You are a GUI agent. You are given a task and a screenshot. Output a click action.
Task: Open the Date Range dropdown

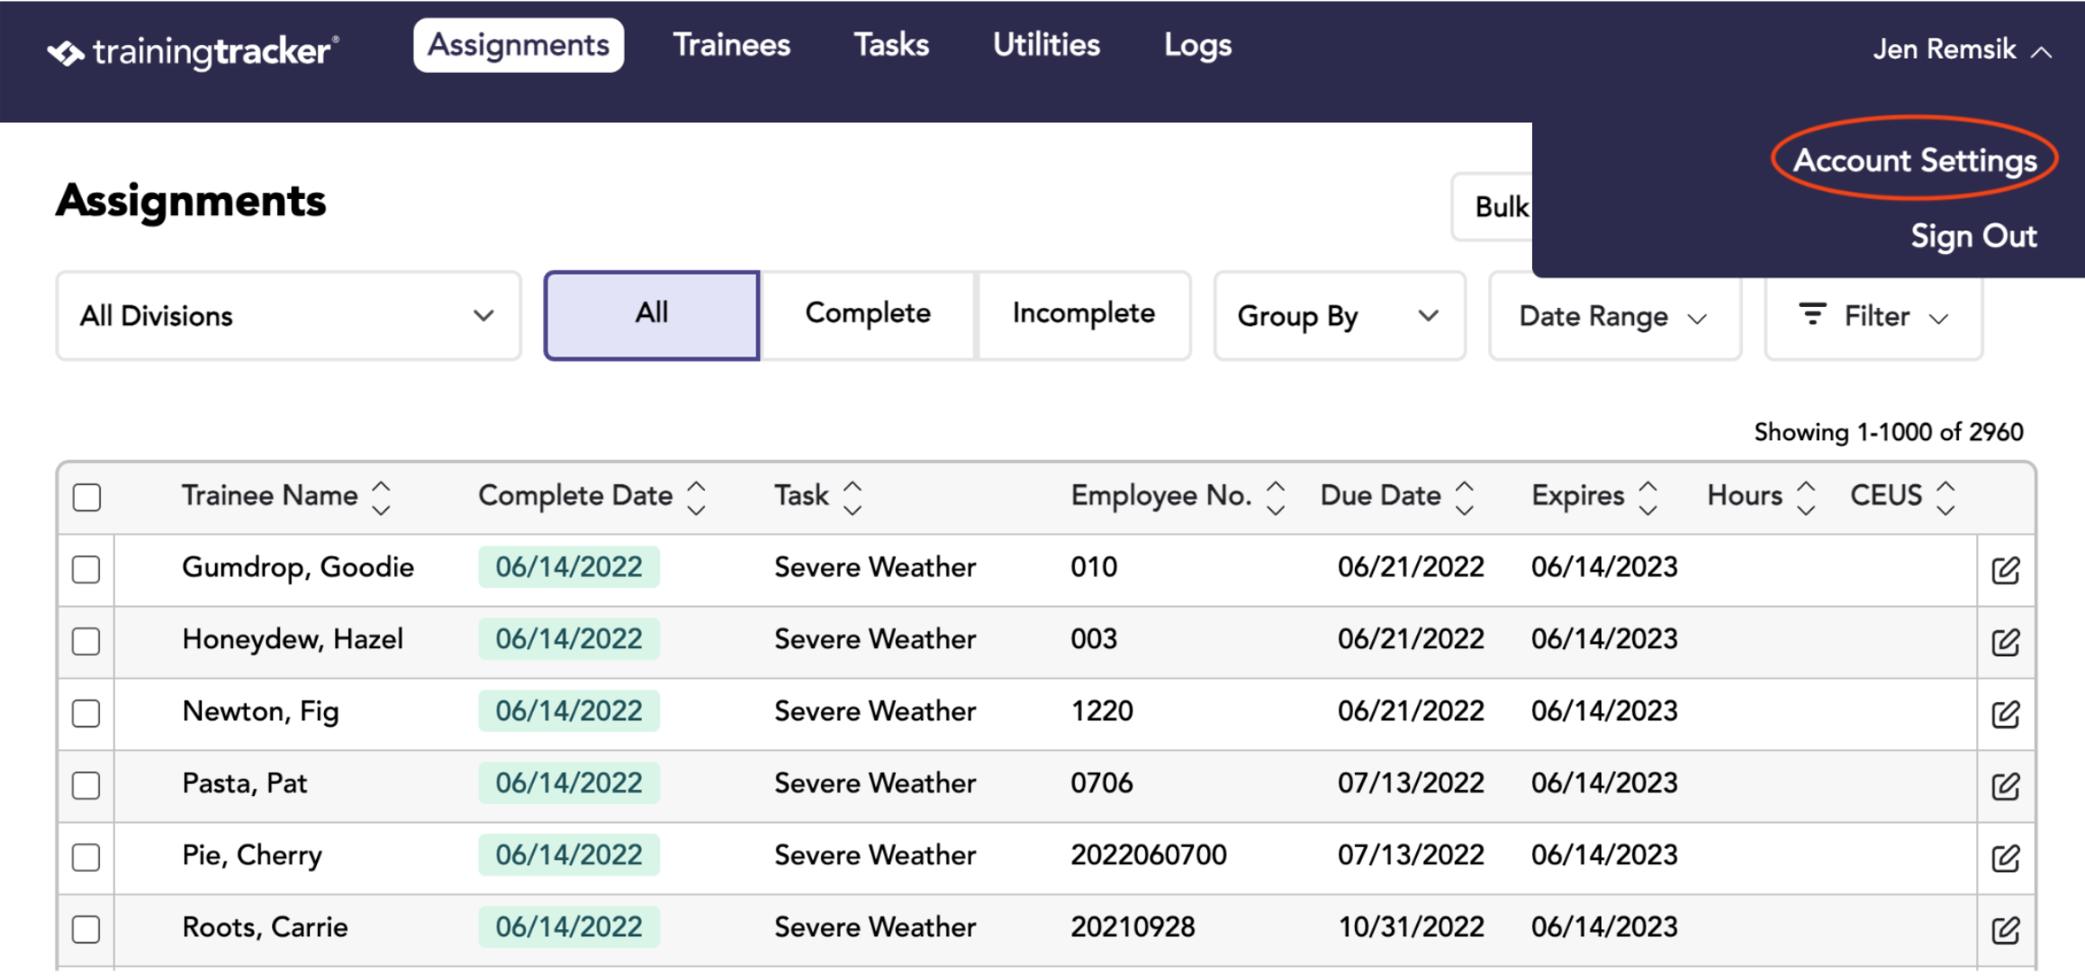point(1614,316)
